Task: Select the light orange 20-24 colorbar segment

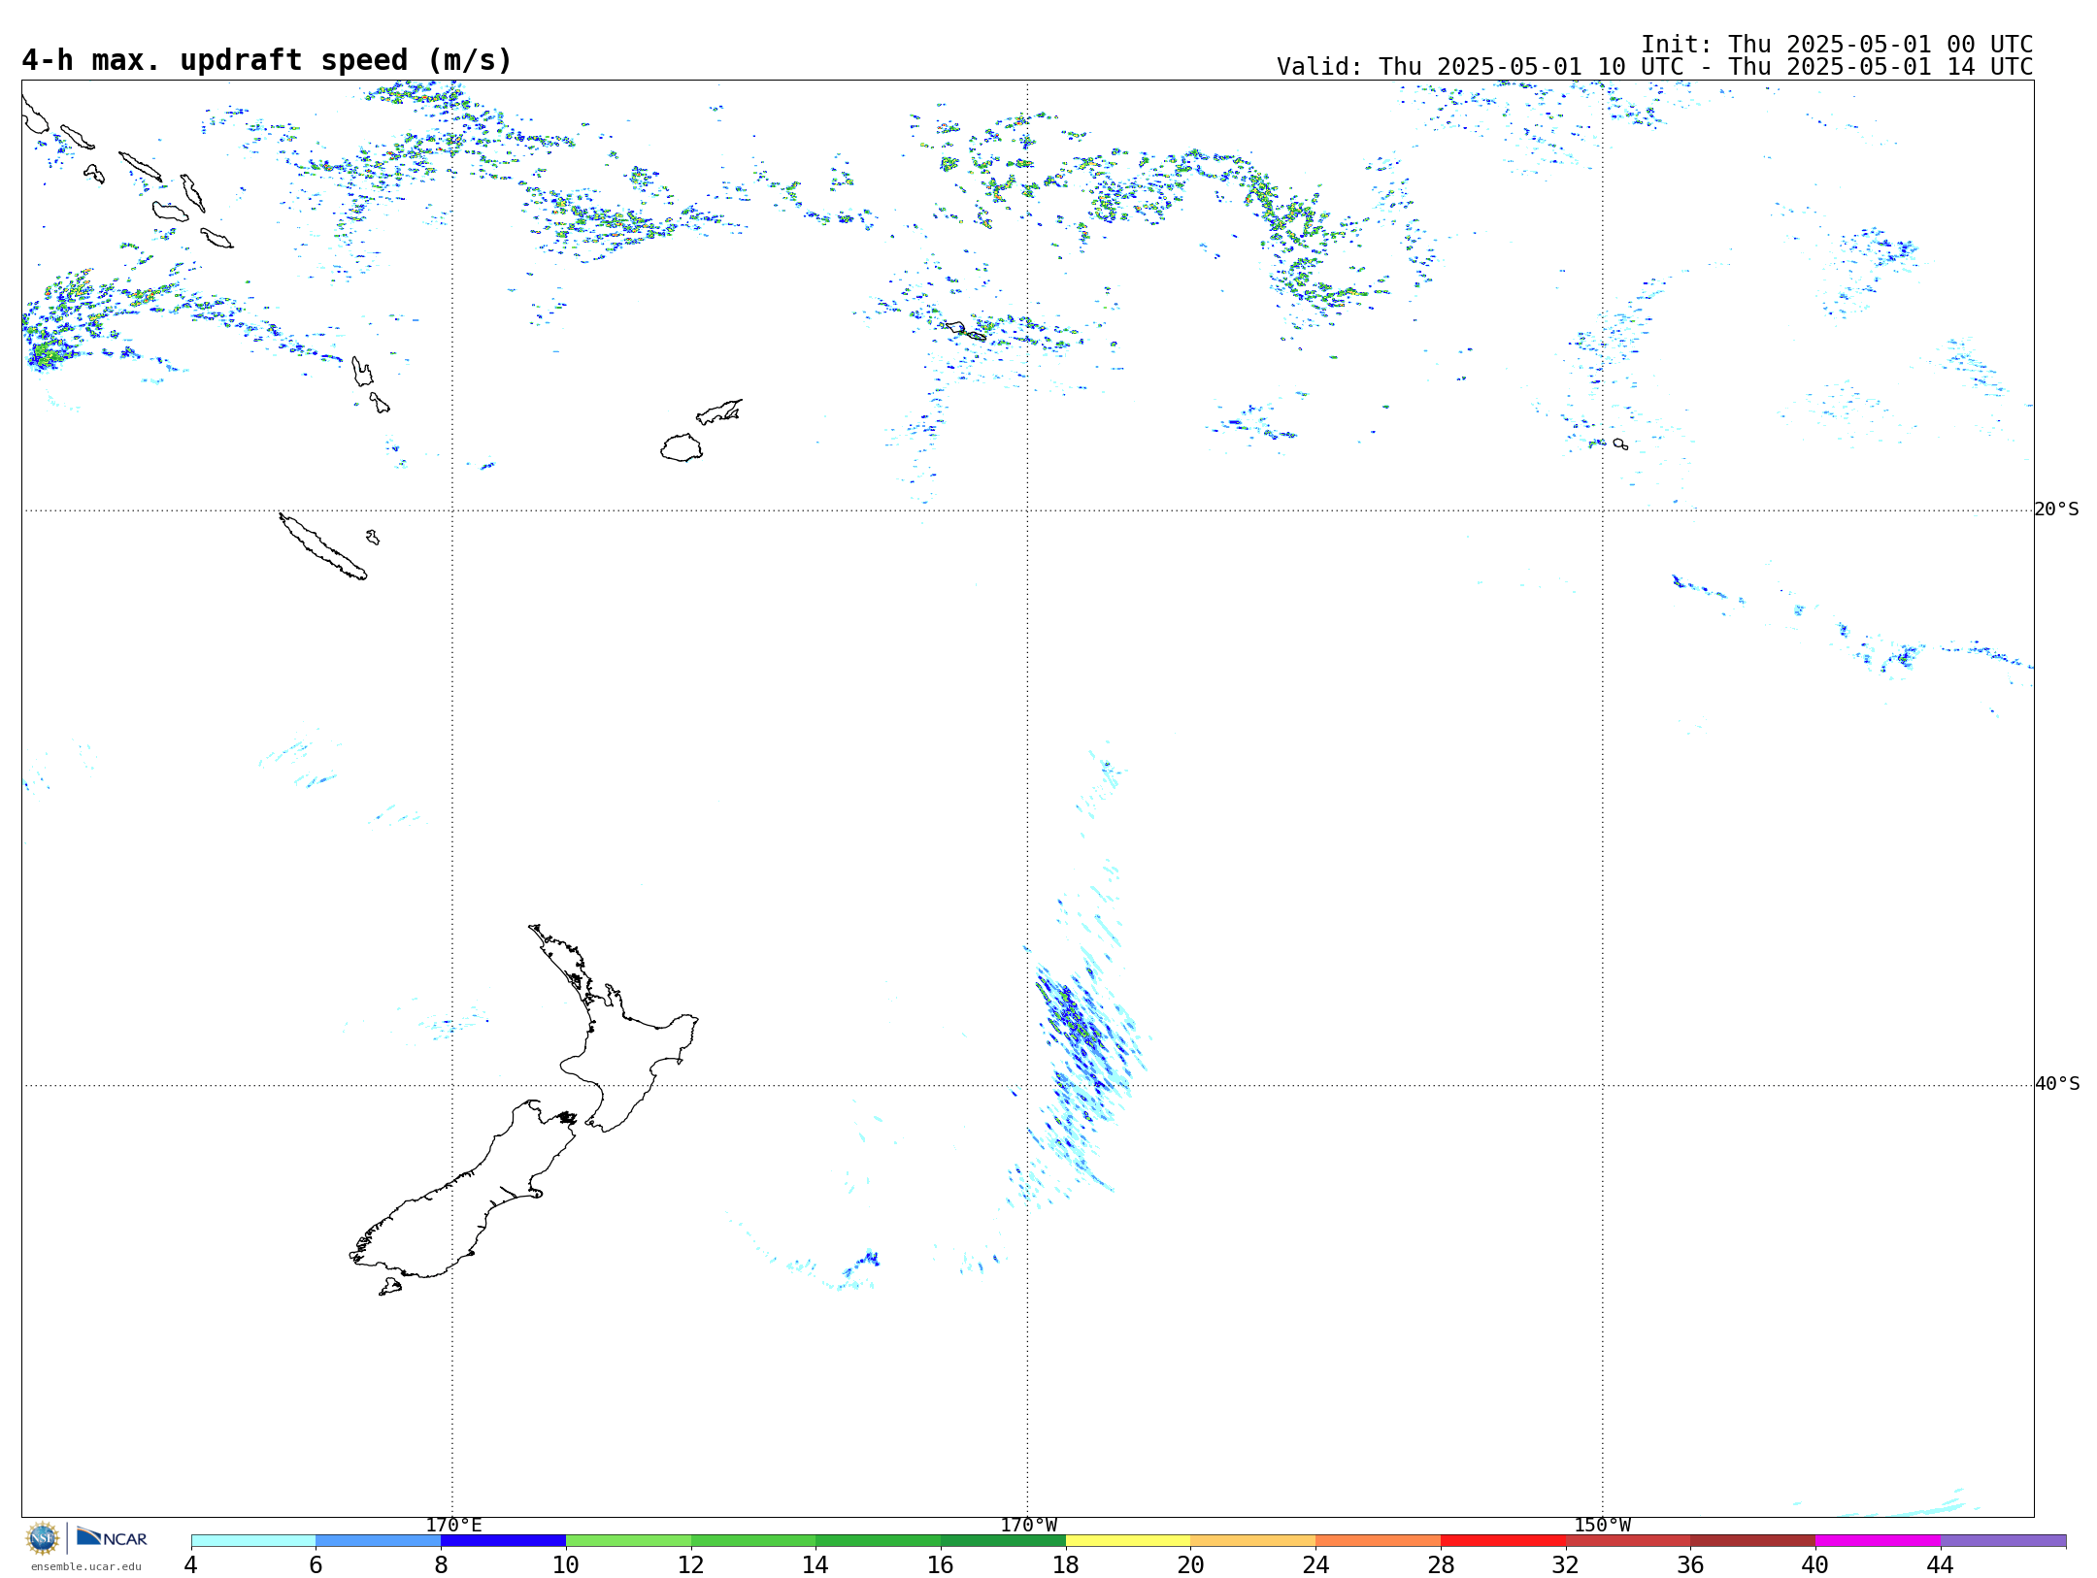Action: click(1253, 1541)
